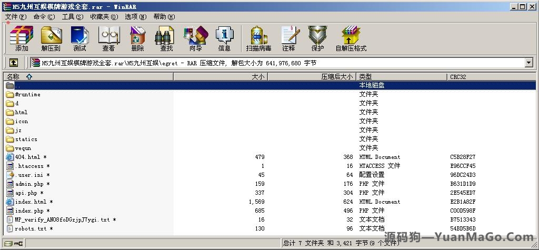Open the View (查看) toolbar icon
This screenshot has width=539, height=250.
tap(108, 38)
